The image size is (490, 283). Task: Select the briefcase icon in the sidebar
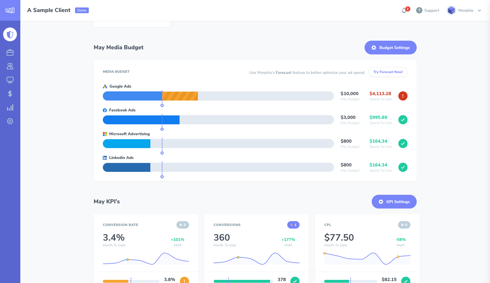[x=10, y=52]
